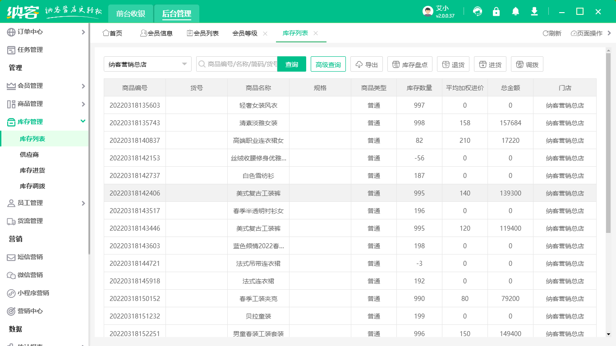Refresh the page with 刷新
This screenshot has height=346, width=616.
[552, 33]
